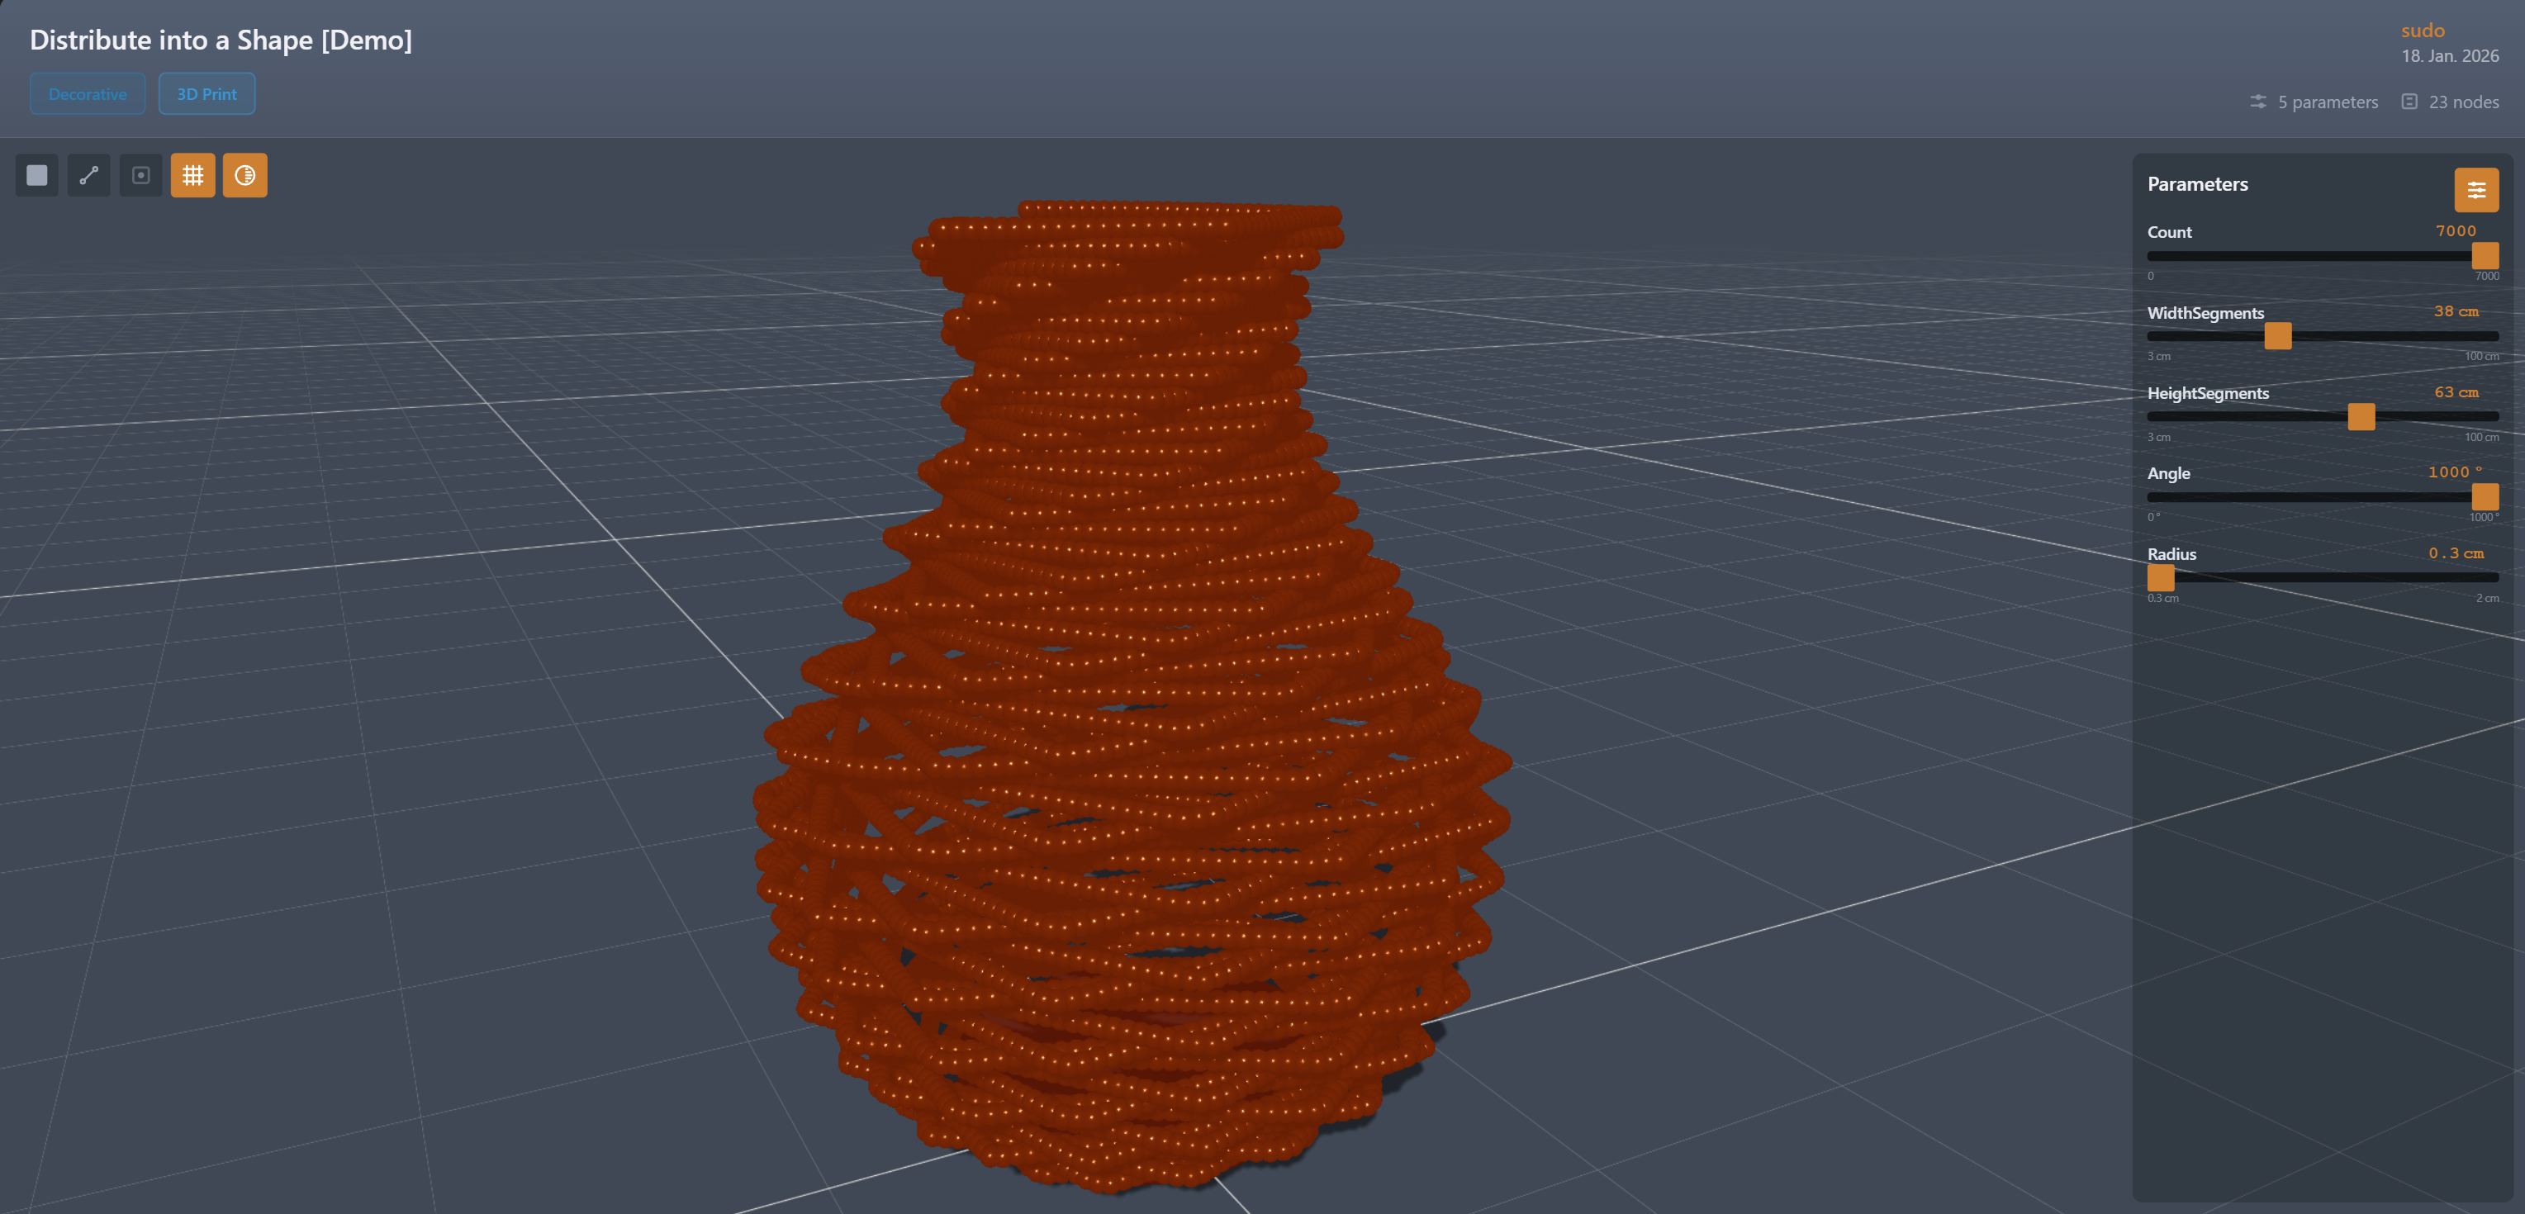Click the date '18. Jan. 2026'
Screen dimensions: 2525x1214
(x=2450, y=56)
